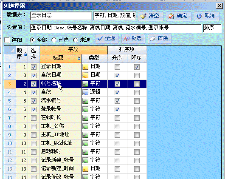Check selection for 启动耗时 row
225x179 pixels.
click(x=34, y=152)
